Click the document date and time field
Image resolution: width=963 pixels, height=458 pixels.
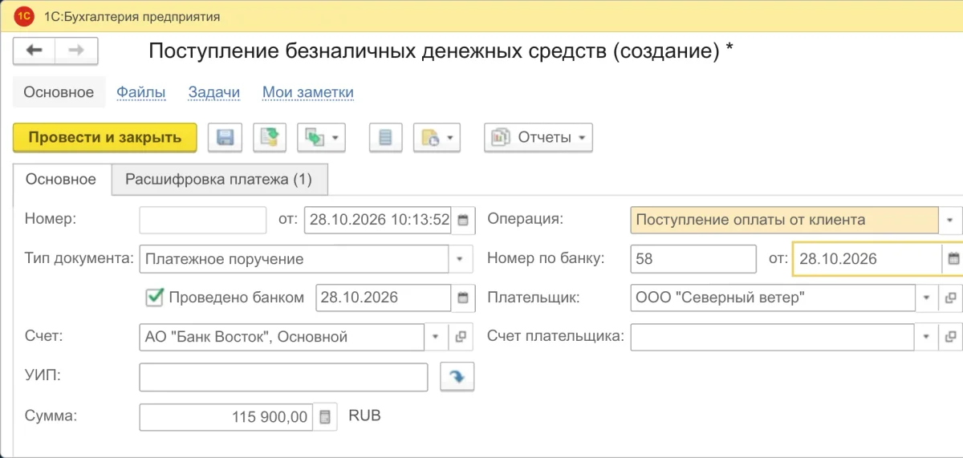pyautogui.click(x=378, y=219)
